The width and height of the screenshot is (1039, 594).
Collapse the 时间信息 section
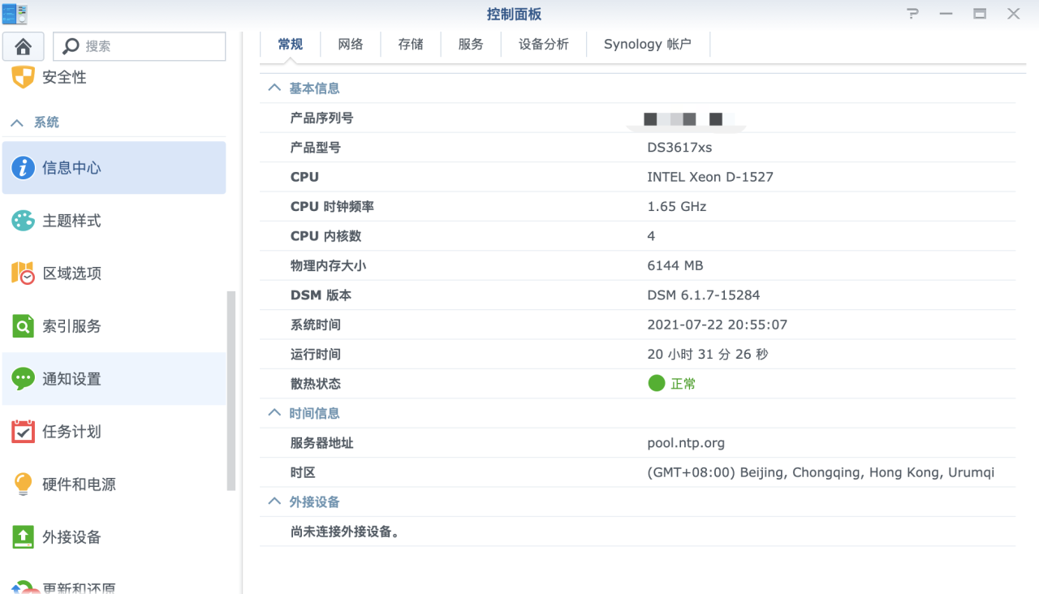(274, 412)
